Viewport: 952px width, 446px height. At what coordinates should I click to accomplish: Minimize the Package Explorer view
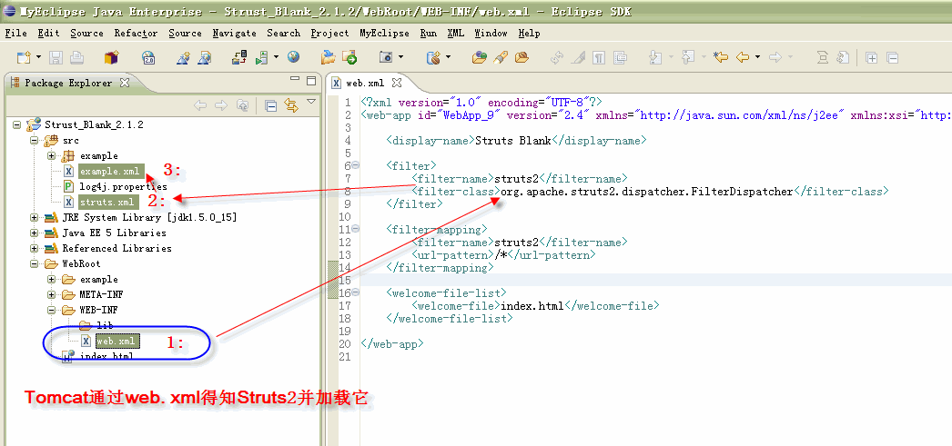click(295, 80)
